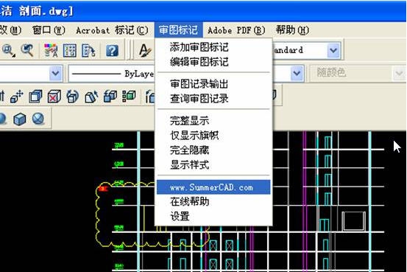Expand the dropdown arrow left of 随颜色
The width and height of the screenshot is (407, 272).
(297, 73)
